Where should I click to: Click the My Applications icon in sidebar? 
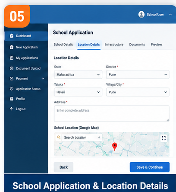pyautogui.click(x=12, y=58)
